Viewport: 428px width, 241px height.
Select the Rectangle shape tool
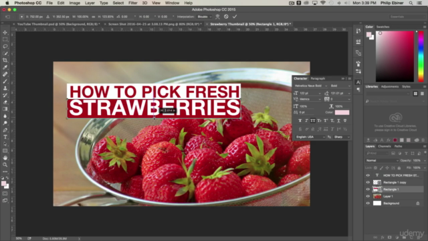tap(5, 151)
